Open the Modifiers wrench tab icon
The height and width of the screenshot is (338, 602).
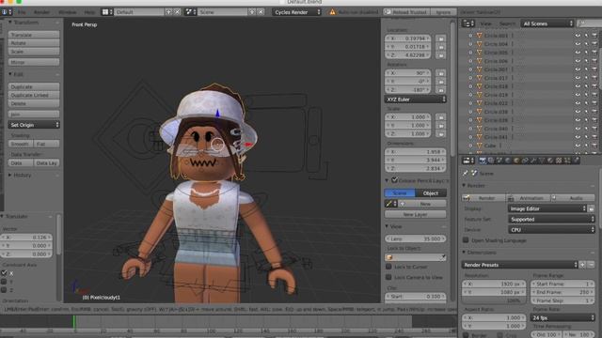[x=533, y=161]
